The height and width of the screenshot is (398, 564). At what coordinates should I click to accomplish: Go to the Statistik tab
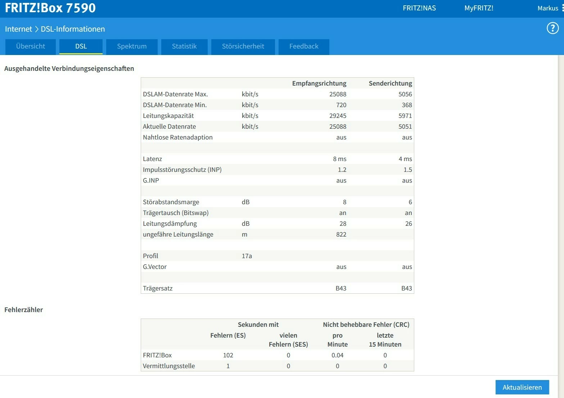point(184,46)
